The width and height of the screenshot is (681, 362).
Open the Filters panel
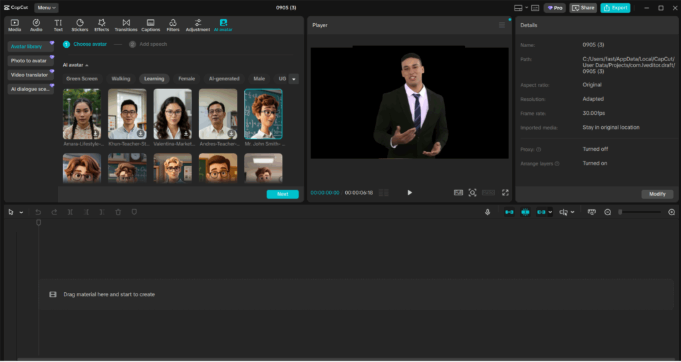173,26
